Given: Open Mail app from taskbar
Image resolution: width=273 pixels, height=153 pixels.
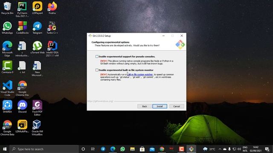Looking at the screenshot, I should pyautogui.click(x=152, y=149).
